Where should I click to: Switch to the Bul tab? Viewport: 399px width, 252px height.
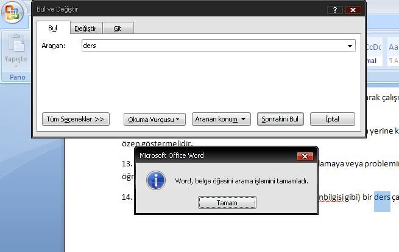click(x=53, y=28)
